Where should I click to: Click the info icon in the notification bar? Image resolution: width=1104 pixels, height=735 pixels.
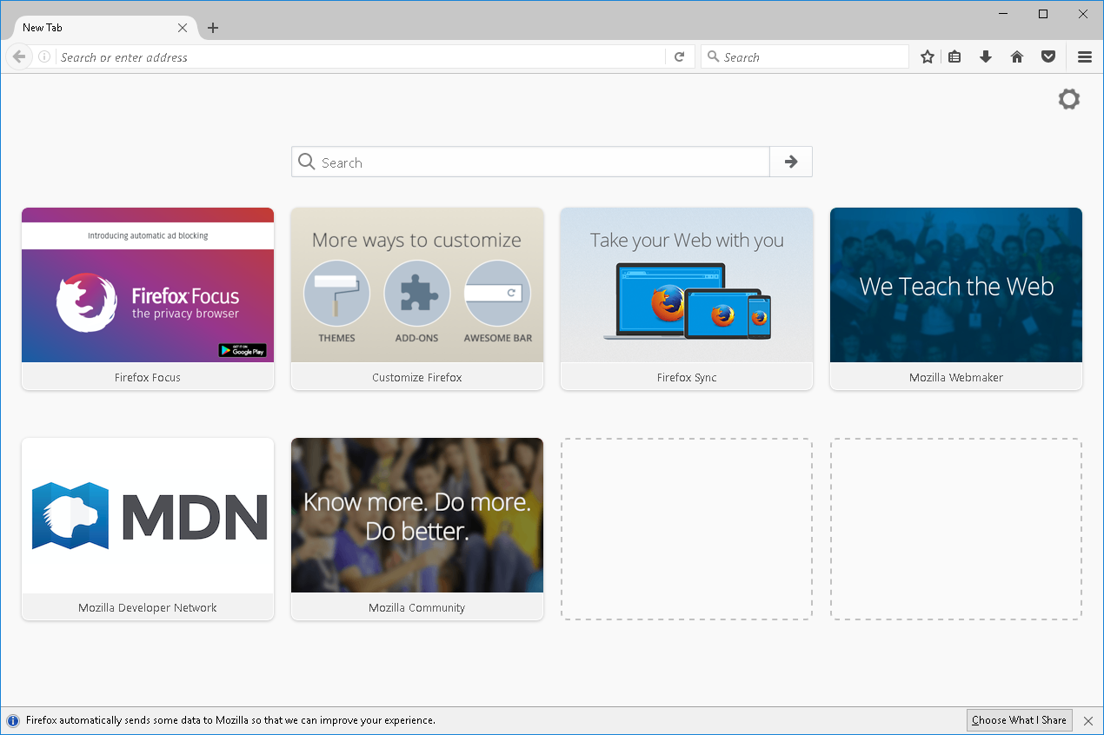[13, 720]
